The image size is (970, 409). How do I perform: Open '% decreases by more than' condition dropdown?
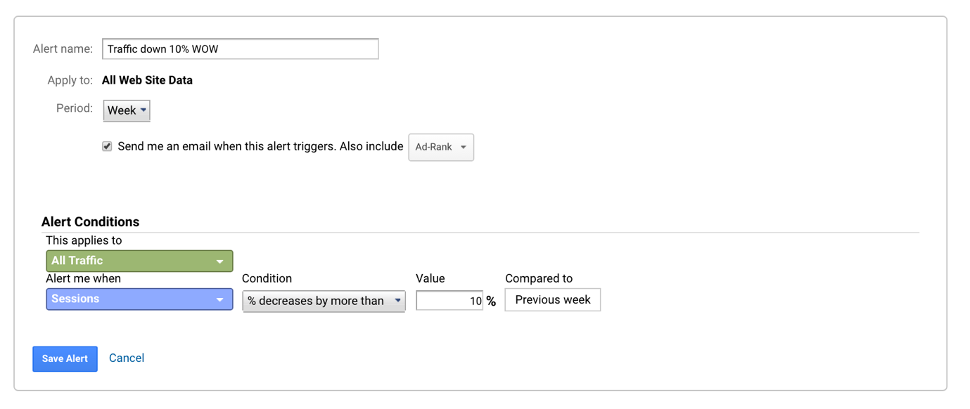[324, 301]
